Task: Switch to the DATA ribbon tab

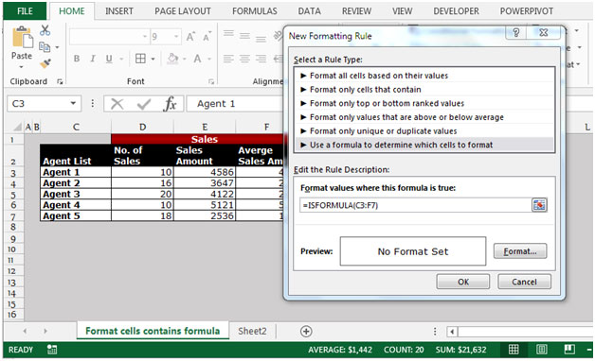Action: point(309,11)
